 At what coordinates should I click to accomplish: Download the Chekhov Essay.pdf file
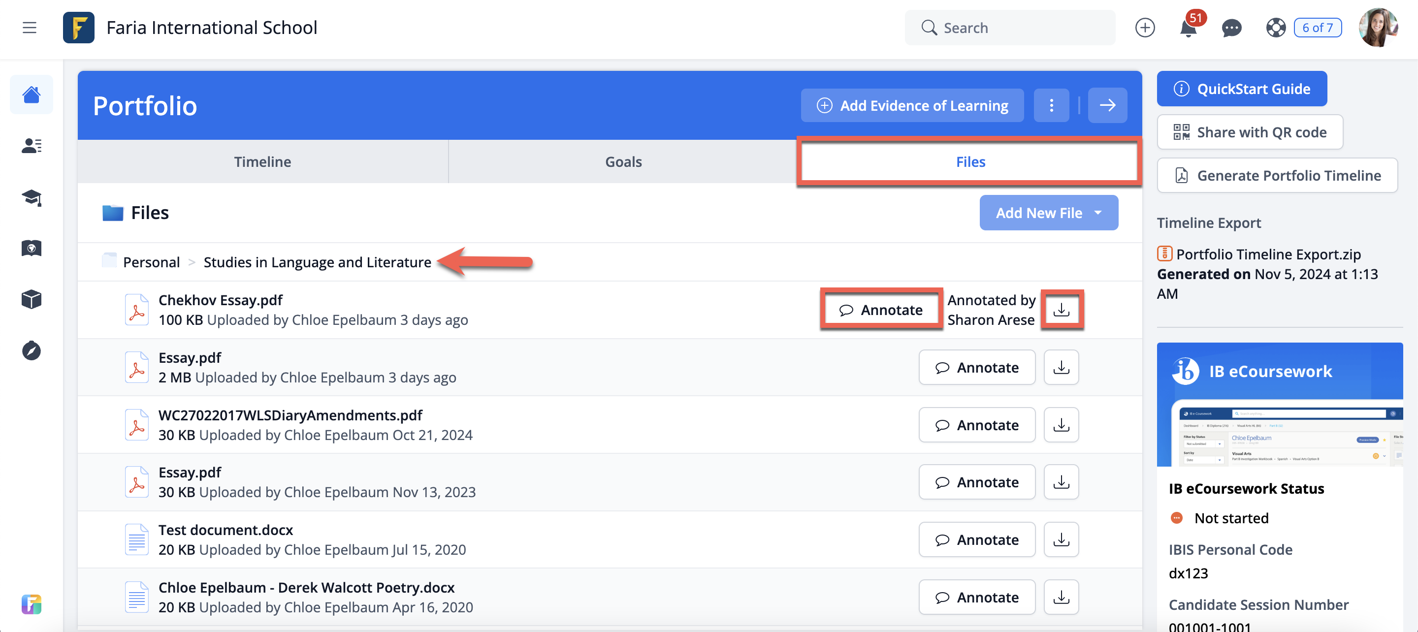1062,310
